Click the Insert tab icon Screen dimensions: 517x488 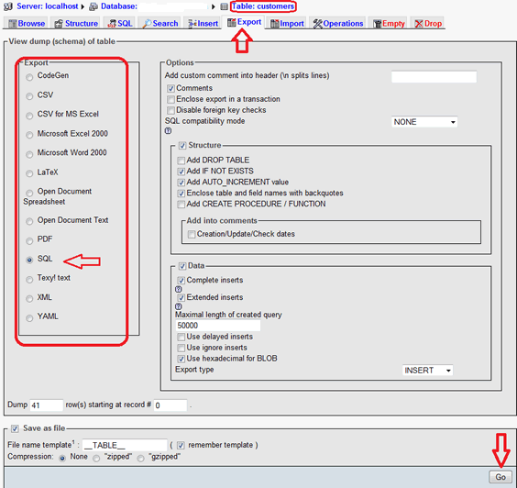pyautogui.click(x=192, y=24)
